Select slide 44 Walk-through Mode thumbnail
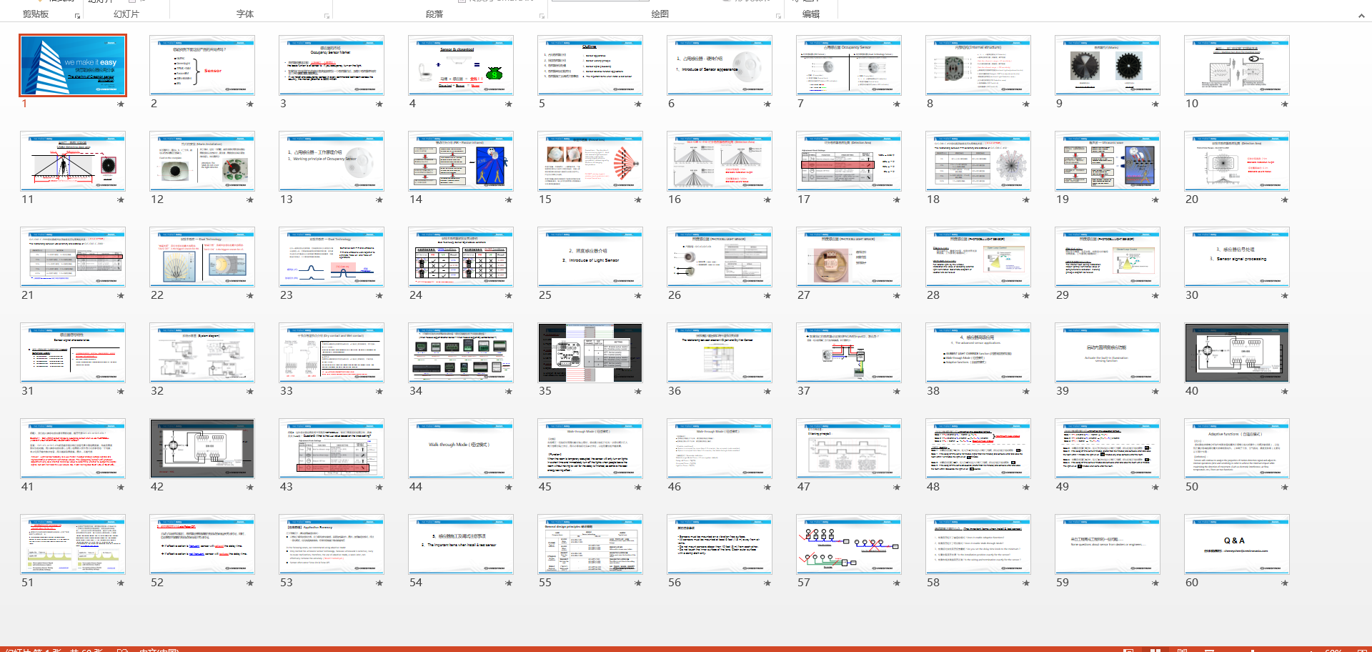 tap(460, 448)
